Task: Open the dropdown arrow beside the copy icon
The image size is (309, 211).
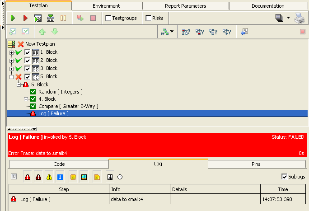Action: 289,18
